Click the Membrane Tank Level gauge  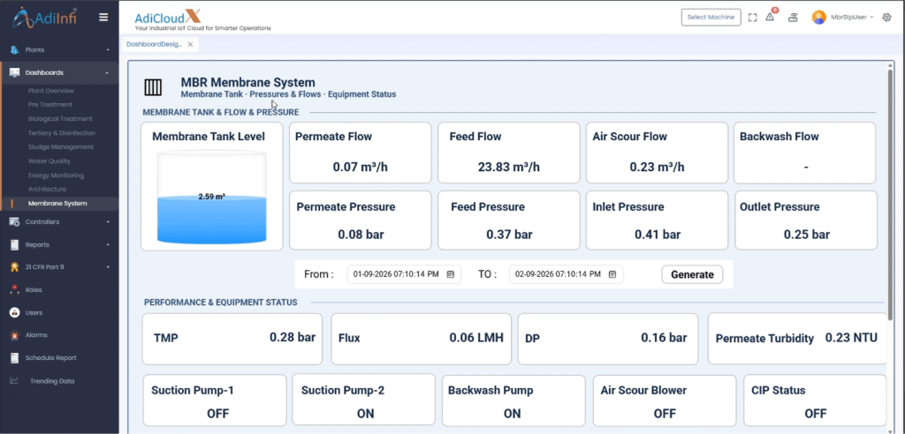tap(212, 197)
